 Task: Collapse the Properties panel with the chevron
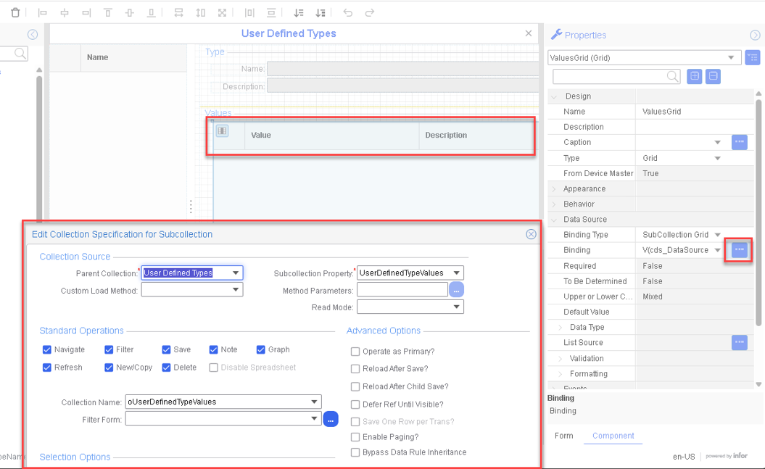coord(755,35)
